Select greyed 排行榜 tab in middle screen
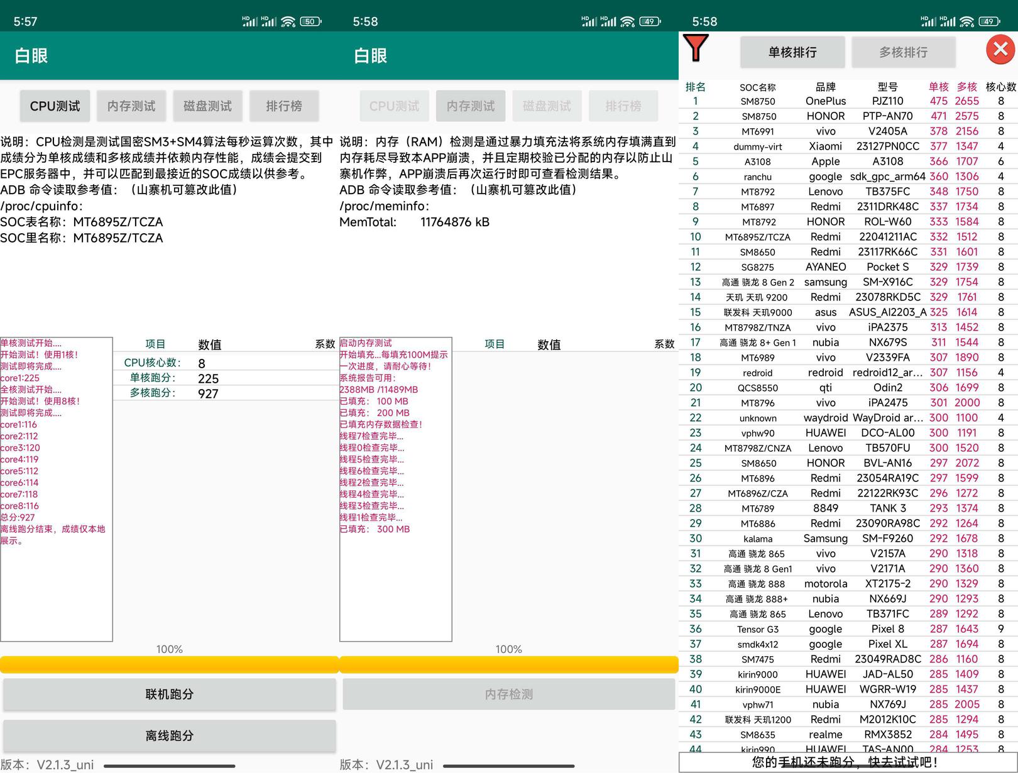The width and height of the screenshot is (1018, 773). tap(623, 106)
